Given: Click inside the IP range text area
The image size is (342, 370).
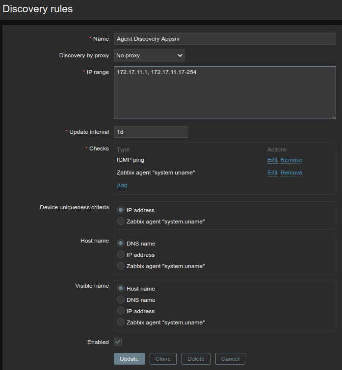Looking at the screenshot, I should click(x=225, y=93).
